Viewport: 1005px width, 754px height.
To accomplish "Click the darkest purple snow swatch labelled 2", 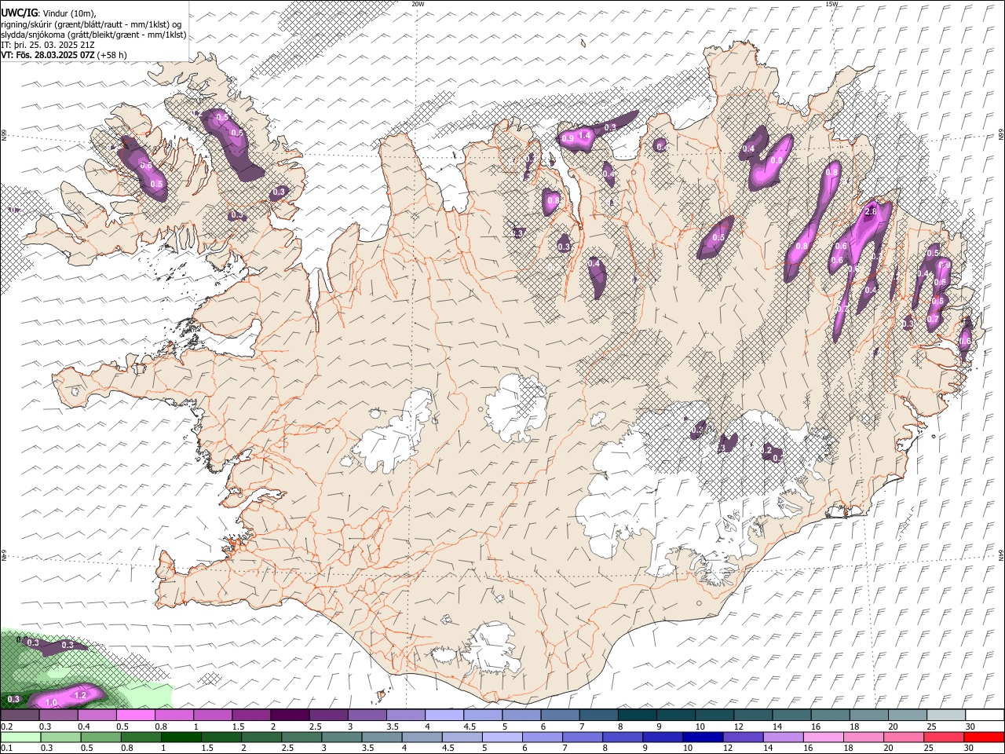I will pyautogui.click(x=289, y=716).
